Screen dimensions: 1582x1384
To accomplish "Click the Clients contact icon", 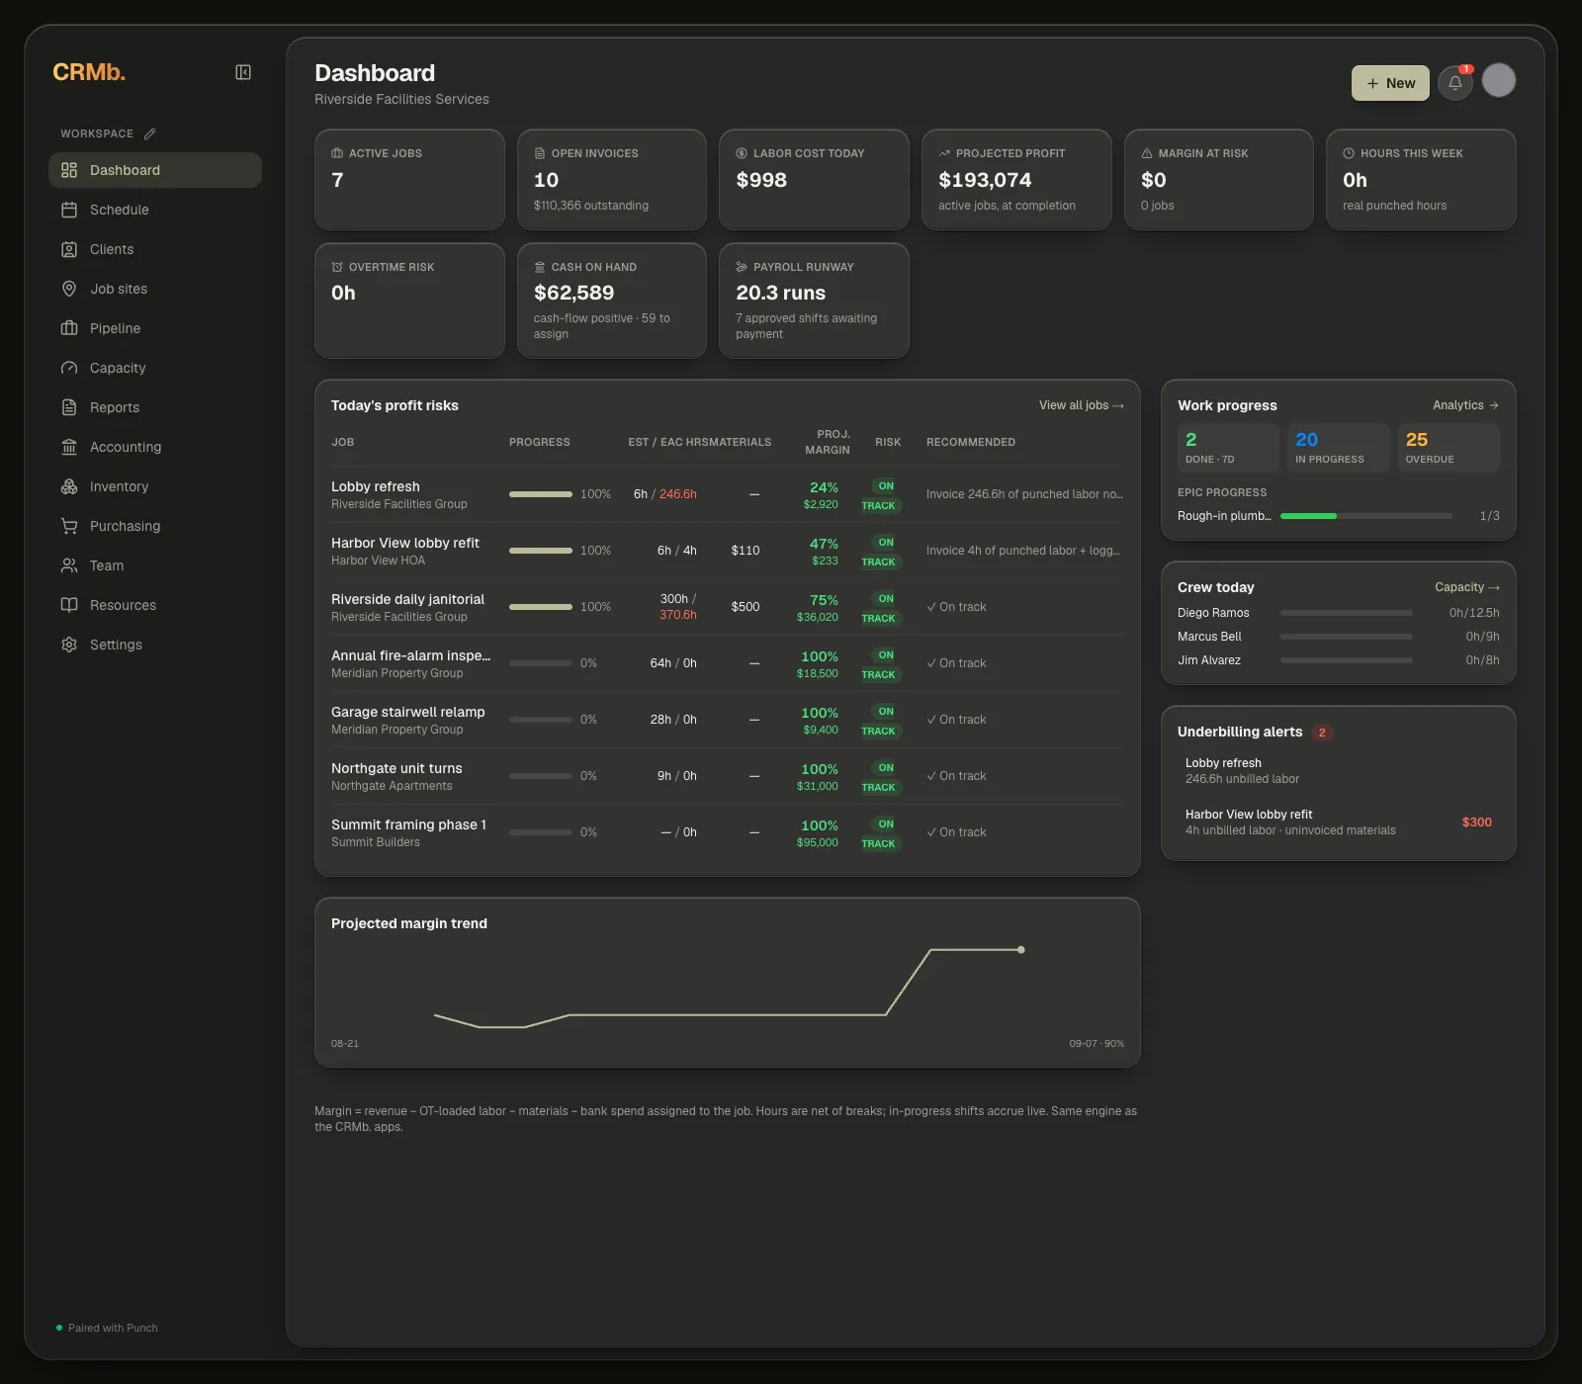I will point(69,249).
